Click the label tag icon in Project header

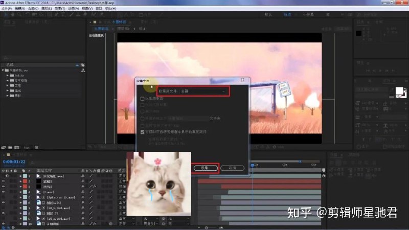click(x=83, y=65)
